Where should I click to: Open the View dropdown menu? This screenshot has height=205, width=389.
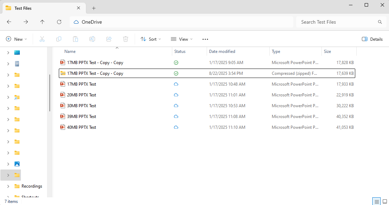point(182,39)
